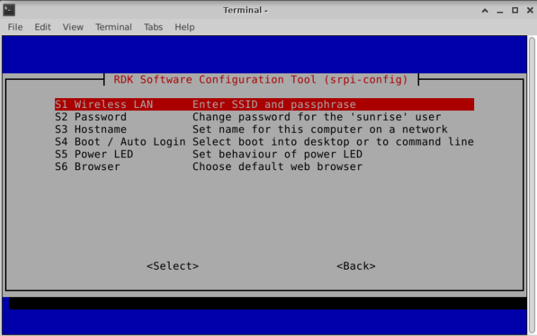Click the <Select> button
Image resolution: width=537 pixels, height=336 pixels.
coord(172,266)
